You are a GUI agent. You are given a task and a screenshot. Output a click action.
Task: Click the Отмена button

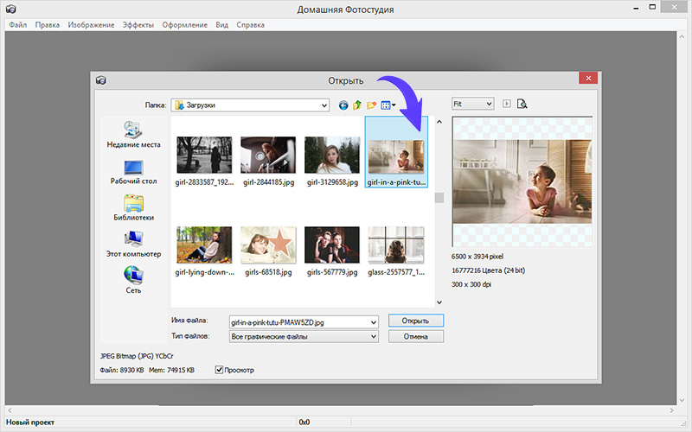point(415,336)
